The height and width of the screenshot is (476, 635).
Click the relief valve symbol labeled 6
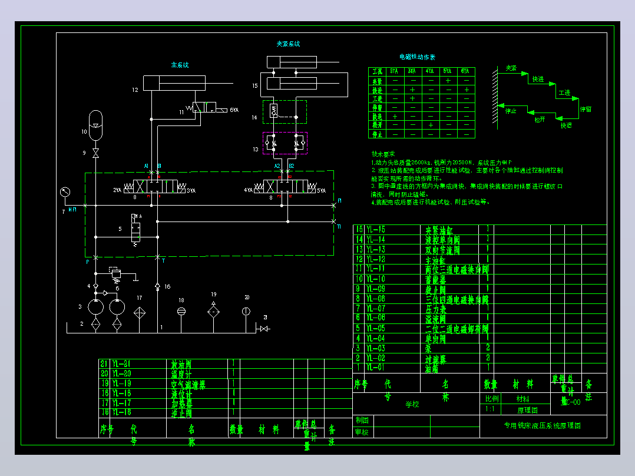116,275
